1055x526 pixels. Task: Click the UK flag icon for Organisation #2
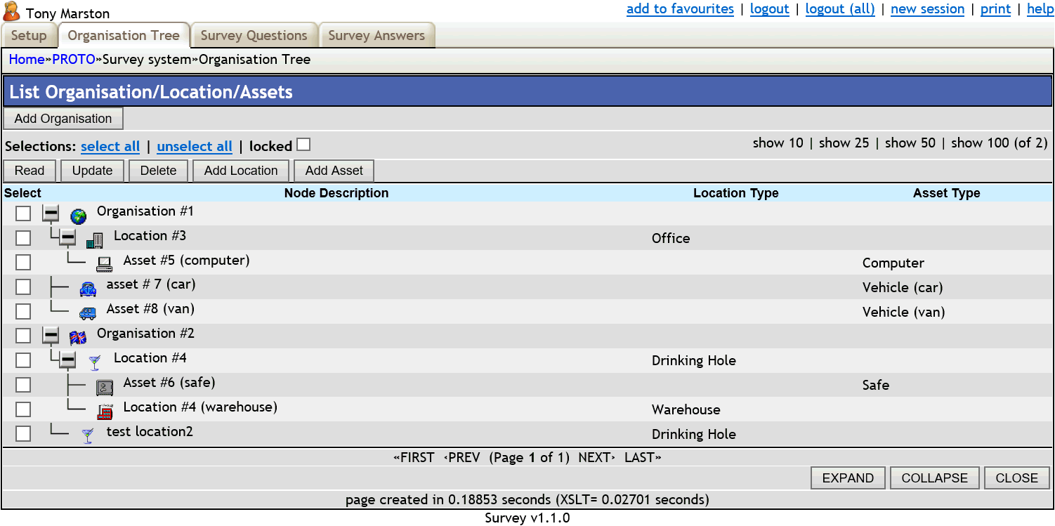coord(78,336)
